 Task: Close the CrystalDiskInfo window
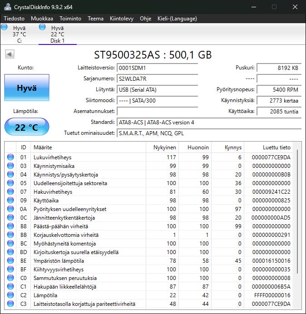click(x=295, y=7)
